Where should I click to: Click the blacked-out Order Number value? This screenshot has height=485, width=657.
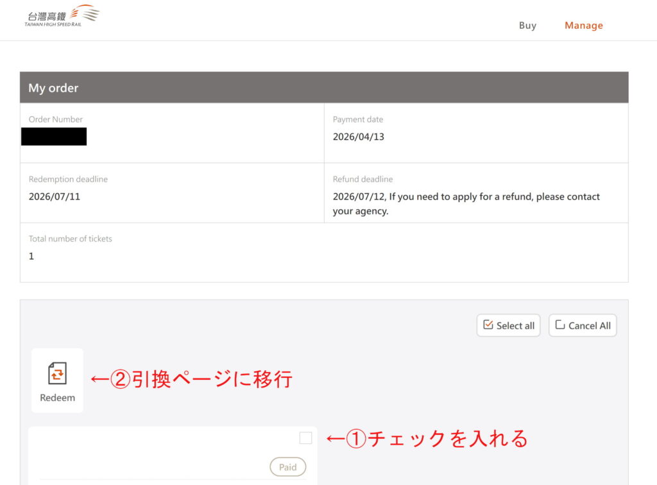(x=54, y=137)
